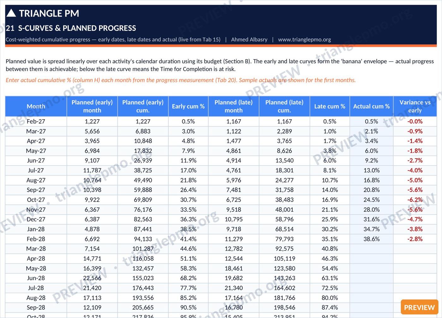Click the Feb-28 actual cum 38.6% cell
This screenshot has height=318, width=442.
coord(371,239)
